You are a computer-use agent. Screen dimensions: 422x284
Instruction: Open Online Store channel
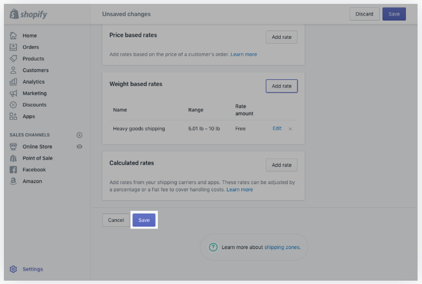point(37,146)
